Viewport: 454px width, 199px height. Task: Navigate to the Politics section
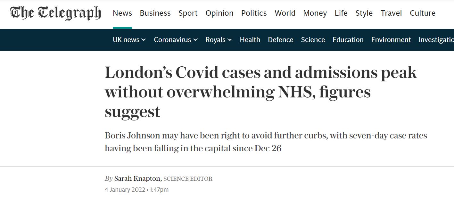[254, 13]
